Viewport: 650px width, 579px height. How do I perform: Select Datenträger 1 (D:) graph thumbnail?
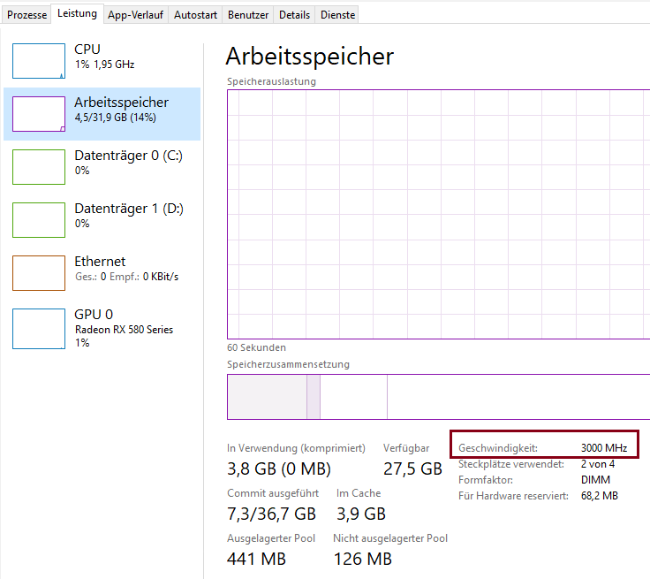coord(39,220)
